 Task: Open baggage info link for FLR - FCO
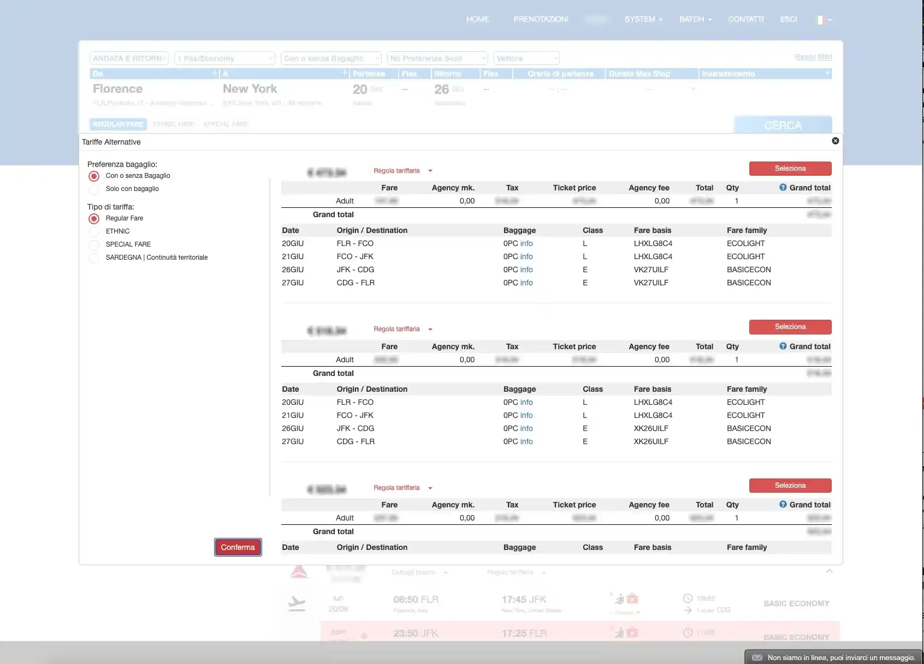coord(526,243)
